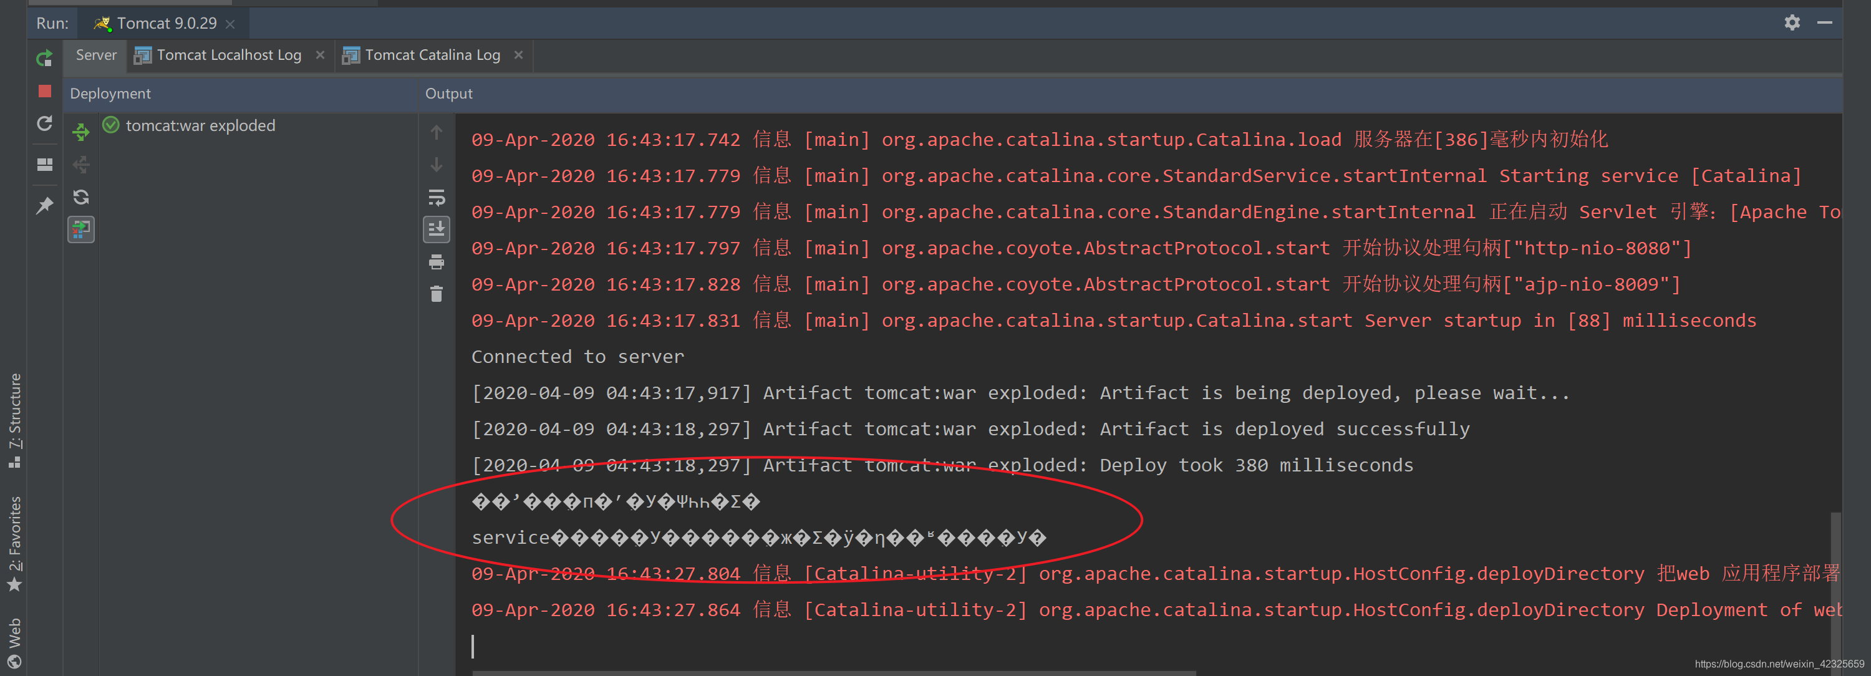Open Run panel settings gear
Screen dimensions: 1871x676
[x=1792, y=22]
